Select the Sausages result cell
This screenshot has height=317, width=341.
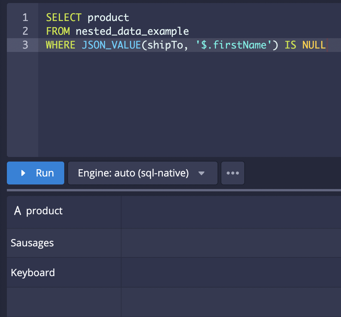tap(32, 243)
